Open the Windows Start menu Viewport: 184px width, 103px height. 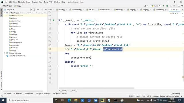click(3, 100)
